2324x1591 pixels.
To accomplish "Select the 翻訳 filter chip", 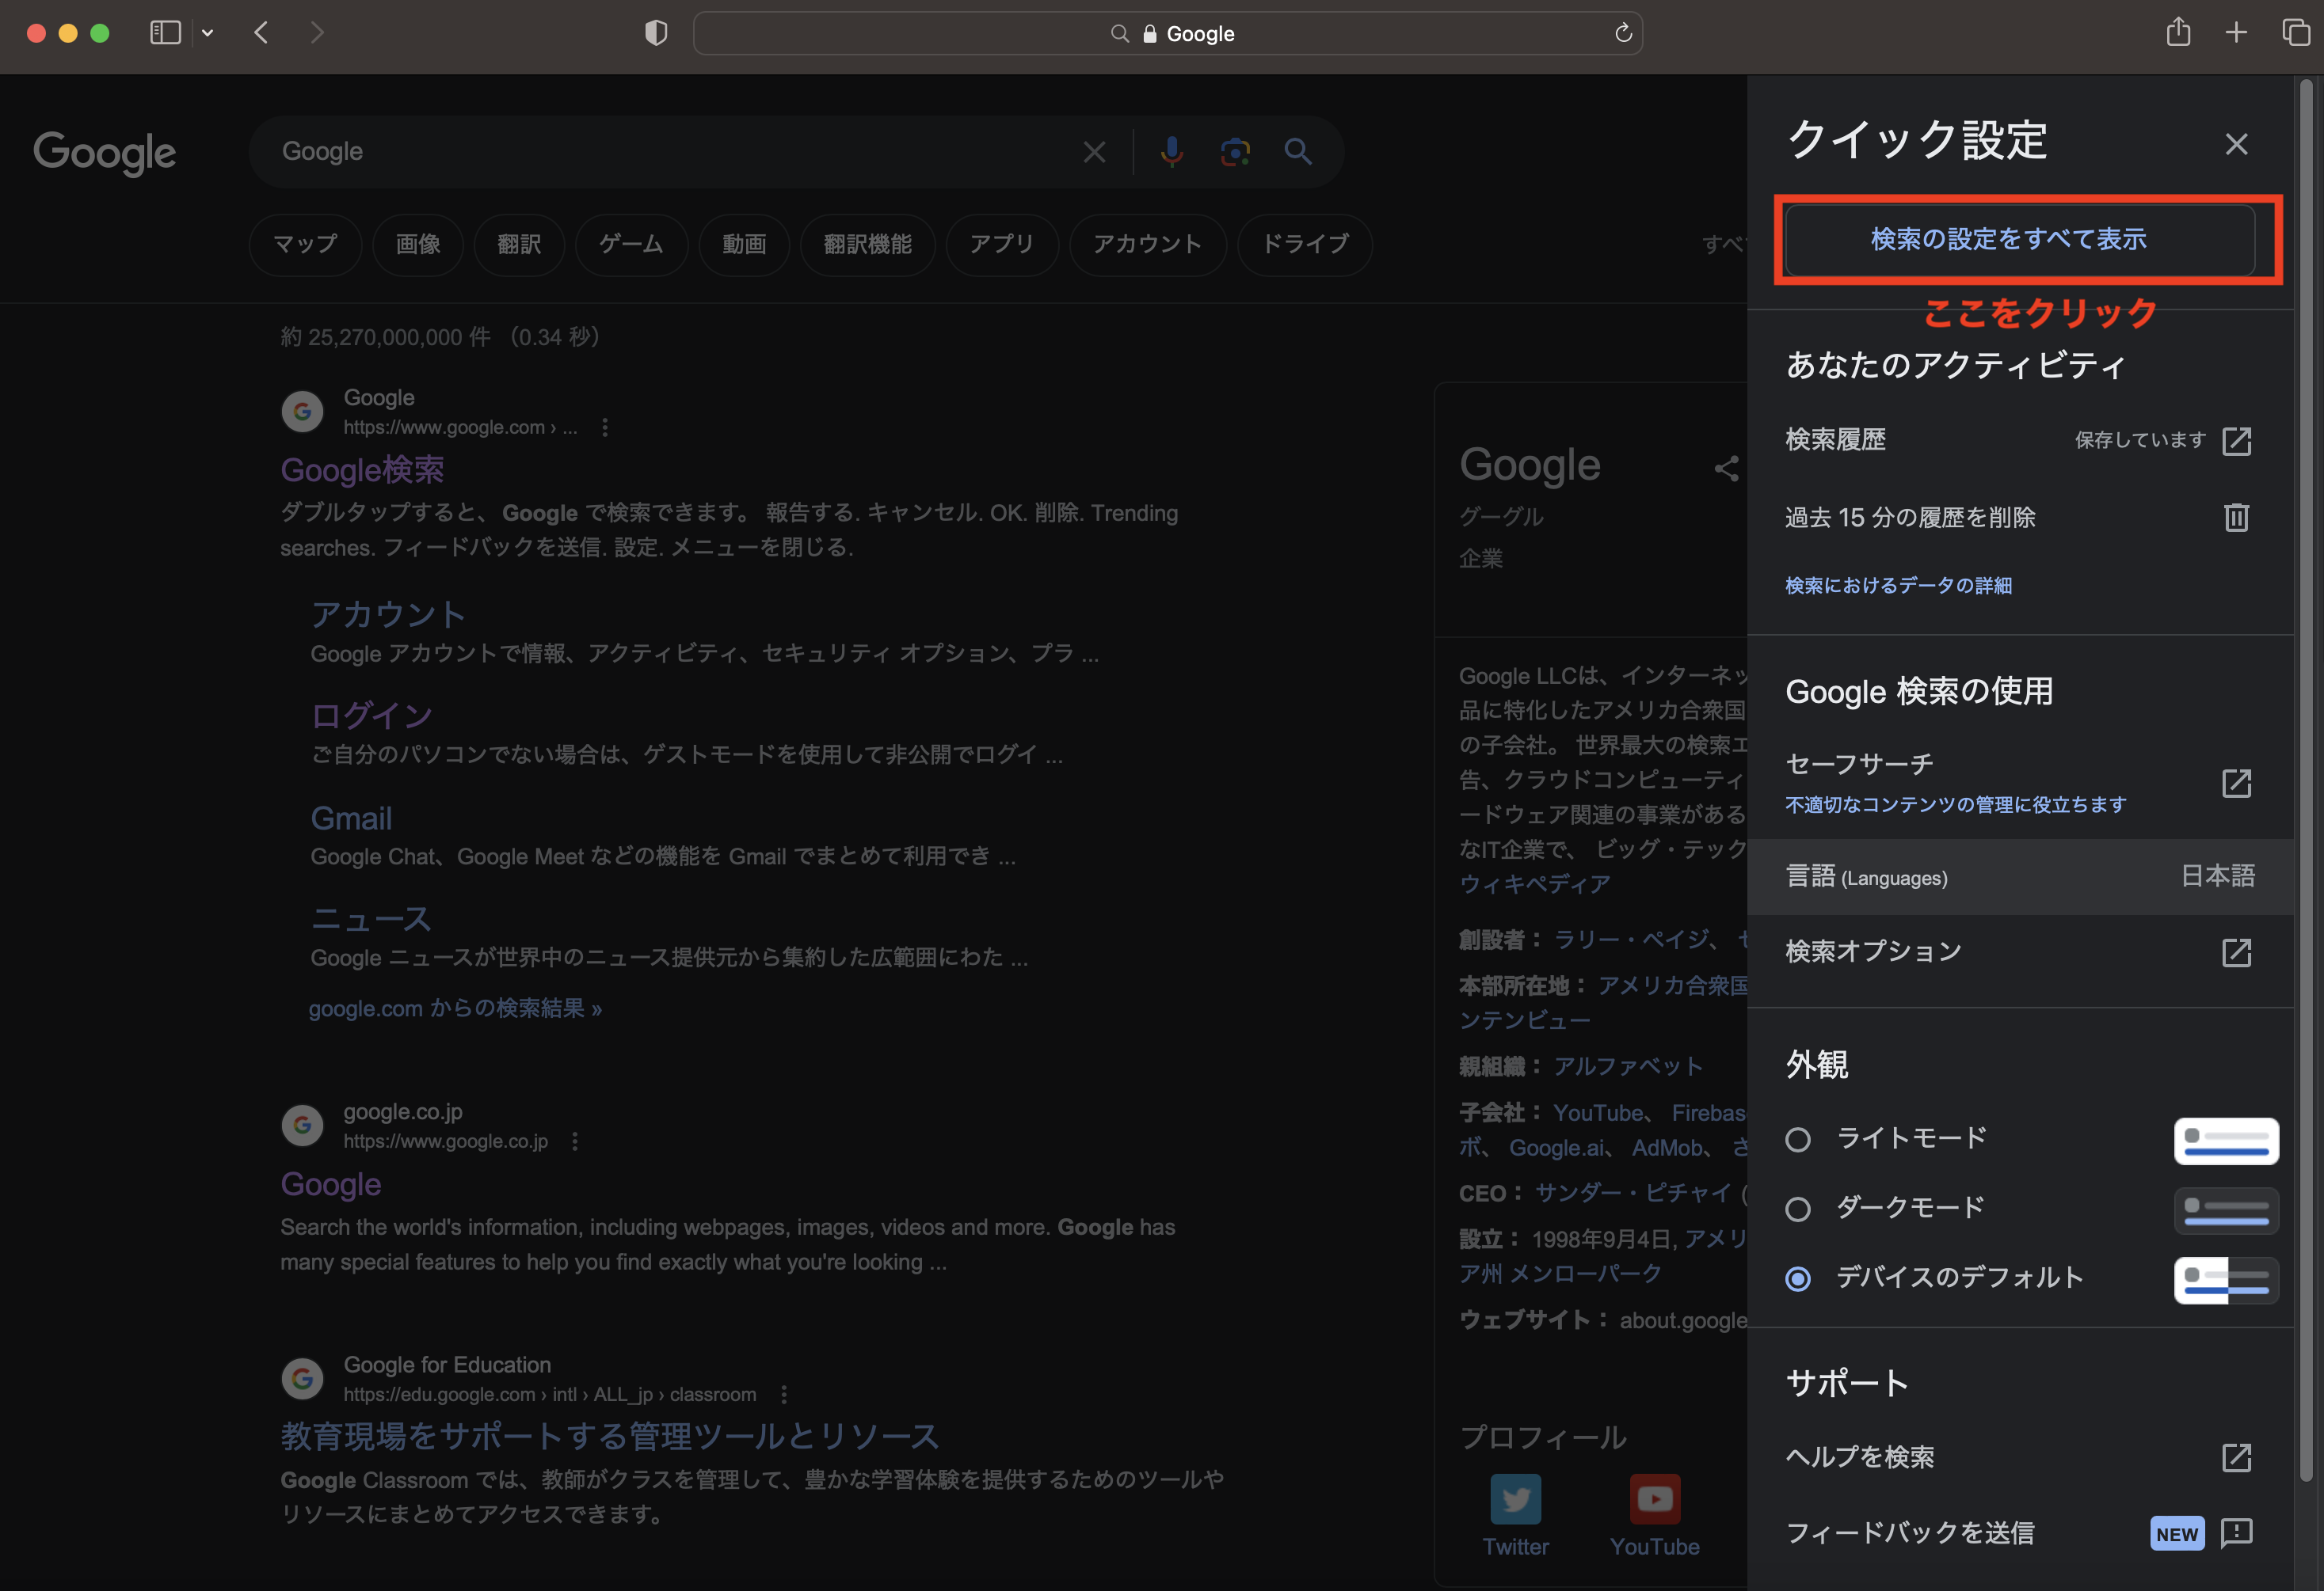I will (519, 244).
